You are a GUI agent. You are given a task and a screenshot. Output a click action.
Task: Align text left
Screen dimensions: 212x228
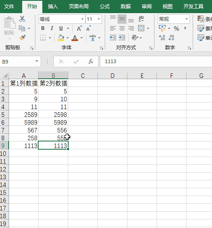pyautogui.click(x=113, y=28)
